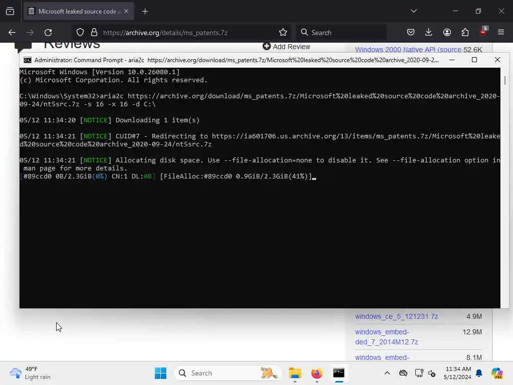This screenshot has height=385, width=513.
Task: Open the OneDrive tray icon
Action: click(x=403, y=373)
